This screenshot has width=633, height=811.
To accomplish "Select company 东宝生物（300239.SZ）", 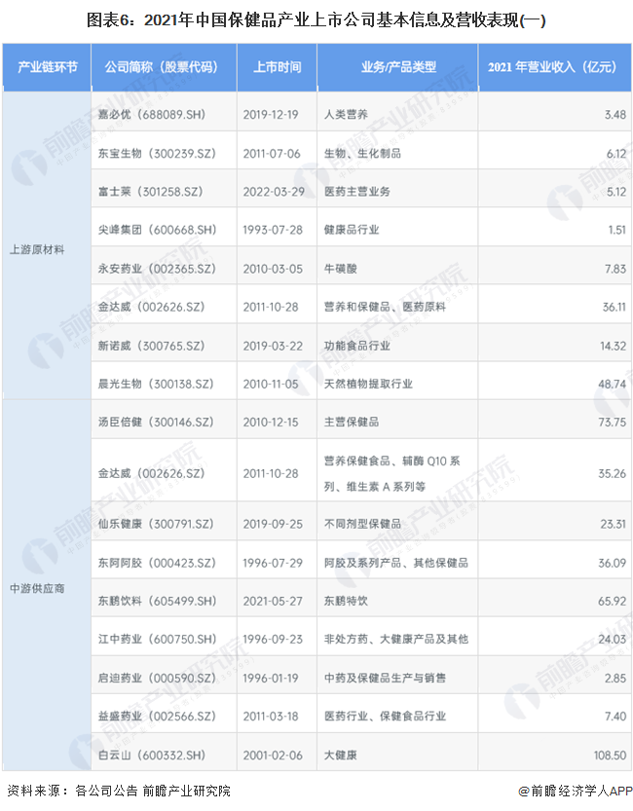I will (157, 154).
